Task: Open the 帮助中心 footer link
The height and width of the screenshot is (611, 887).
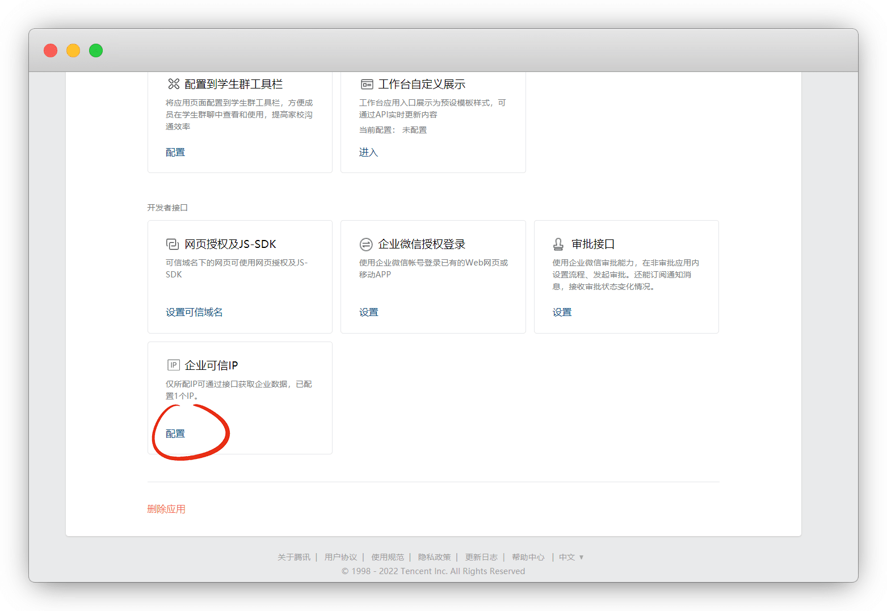Action: (x=528, y=558)
